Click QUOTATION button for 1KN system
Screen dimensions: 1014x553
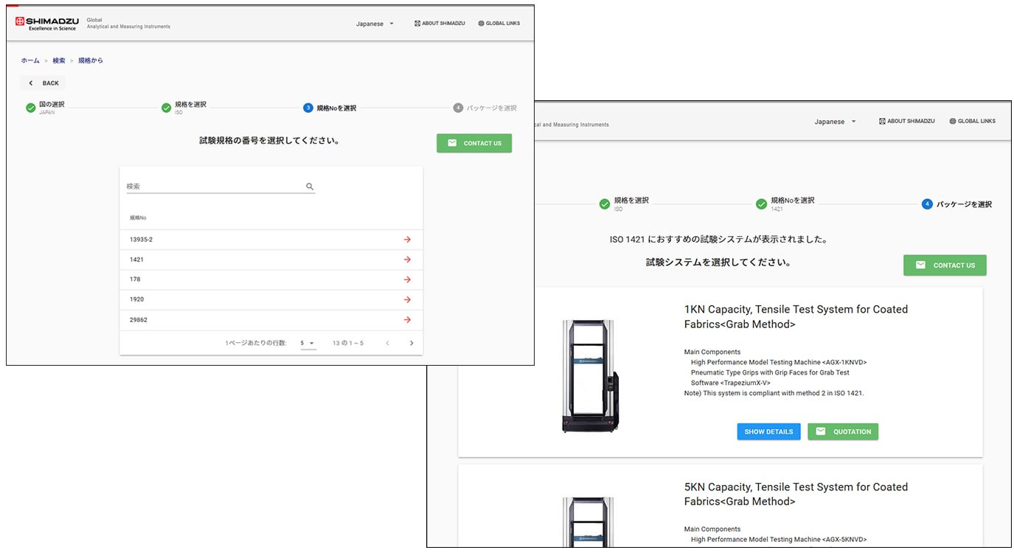(843, 432)
